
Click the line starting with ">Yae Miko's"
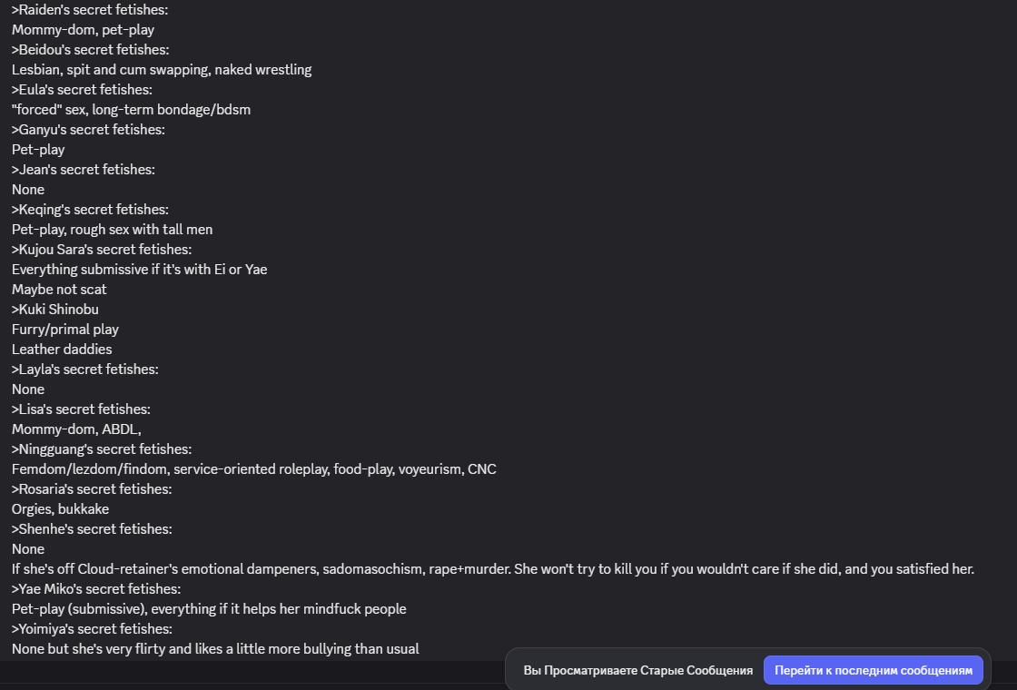coord(96,588)
